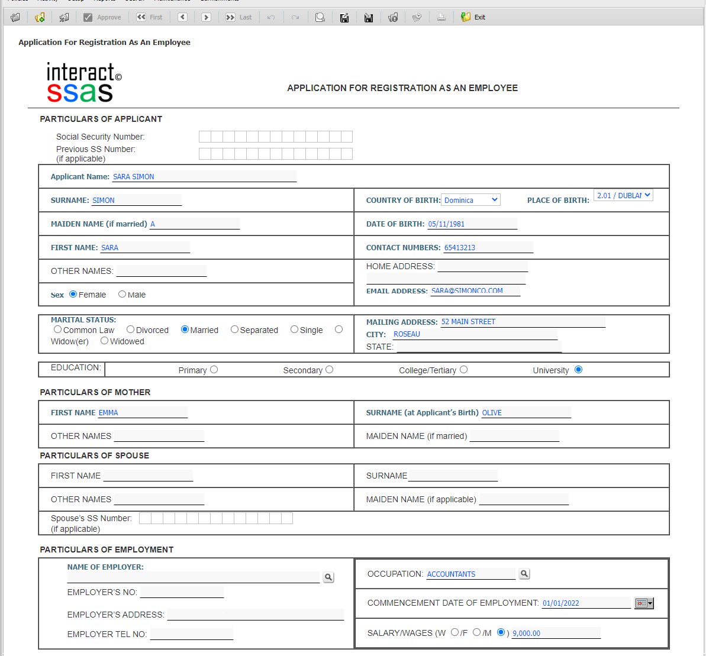Select Separated marital status
This screenshot has height=656, width=706.
click(234, 329)
